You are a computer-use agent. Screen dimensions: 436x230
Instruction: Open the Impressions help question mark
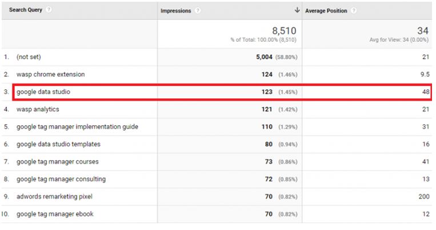point(198,10)
